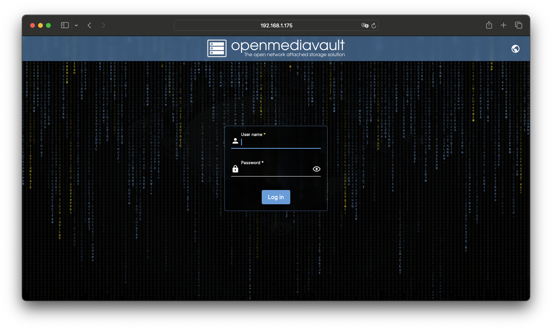Viewport: 552px width, 330px height.
Task: Open the language selection globe icon
Action: pos(516,49)
